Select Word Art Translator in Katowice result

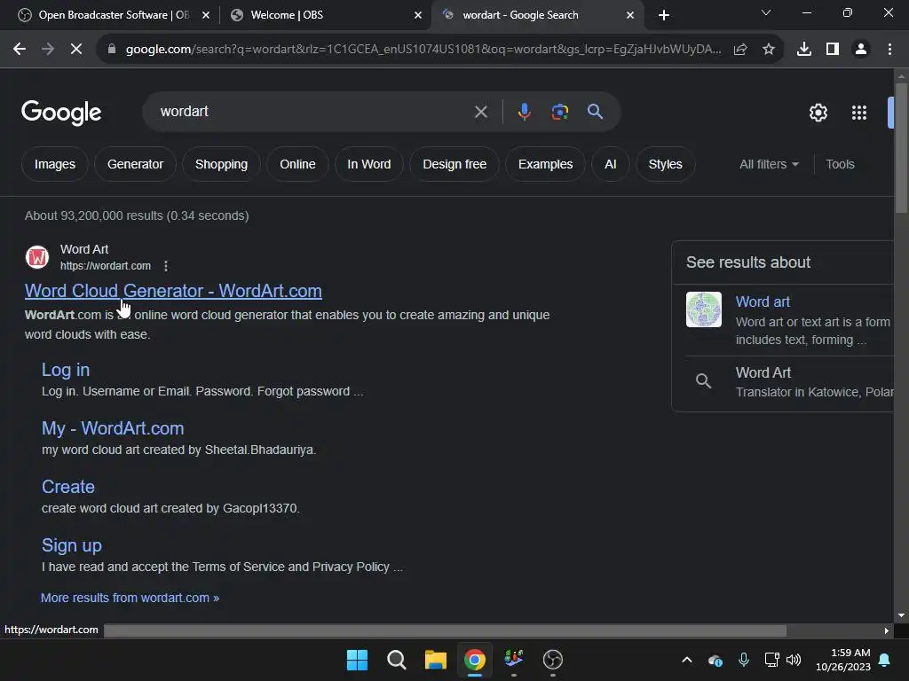click(789, 381)
